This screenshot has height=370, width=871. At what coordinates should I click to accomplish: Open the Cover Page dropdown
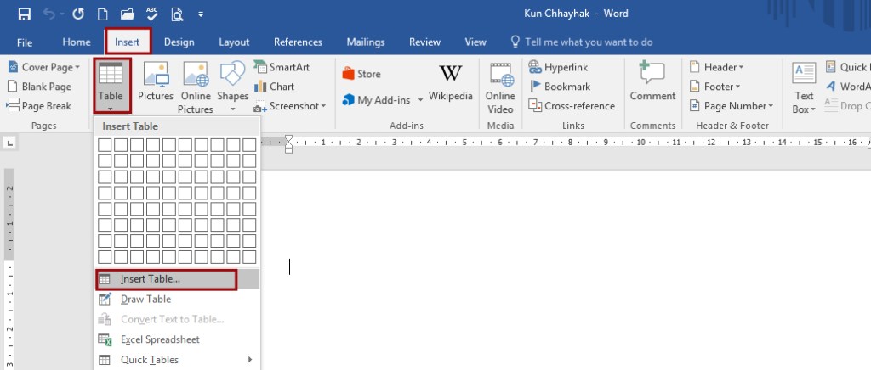43,67
